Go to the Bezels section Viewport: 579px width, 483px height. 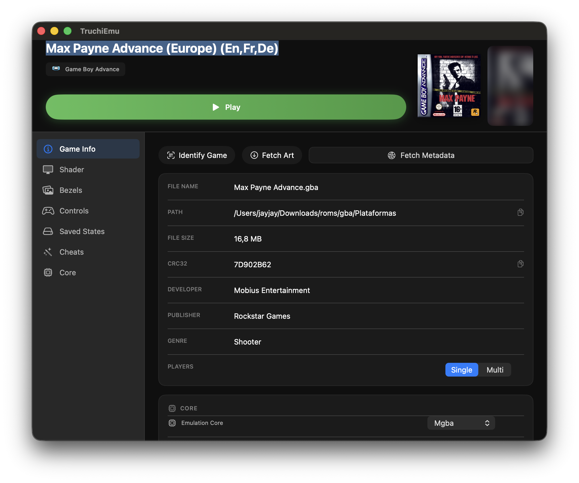pos(88,190)
